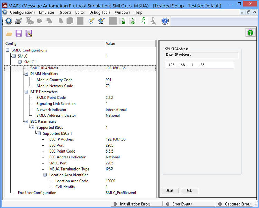This screenshot has width=259, height=208.
Task: Click the green C arrows toolbar icon
Action: [143, 21]
